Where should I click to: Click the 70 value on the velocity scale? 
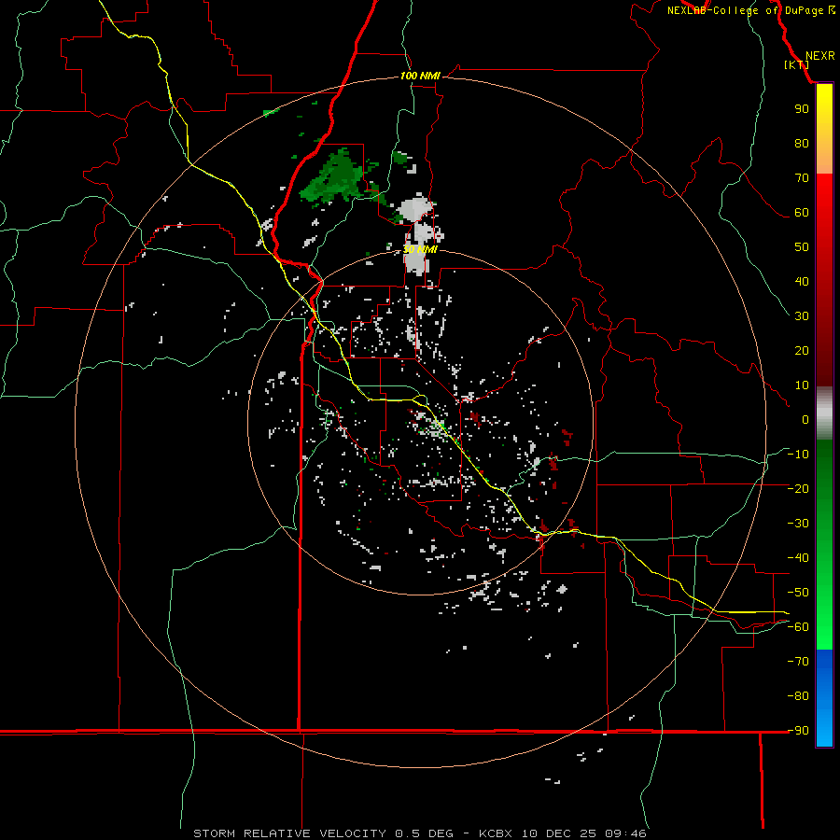[x=802, y=178]
